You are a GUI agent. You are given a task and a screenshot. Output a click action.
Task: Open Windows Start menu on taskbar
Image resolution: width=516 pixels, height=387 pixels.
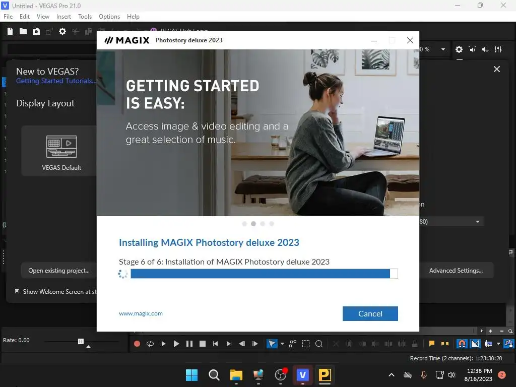click(x=191, y=375)
